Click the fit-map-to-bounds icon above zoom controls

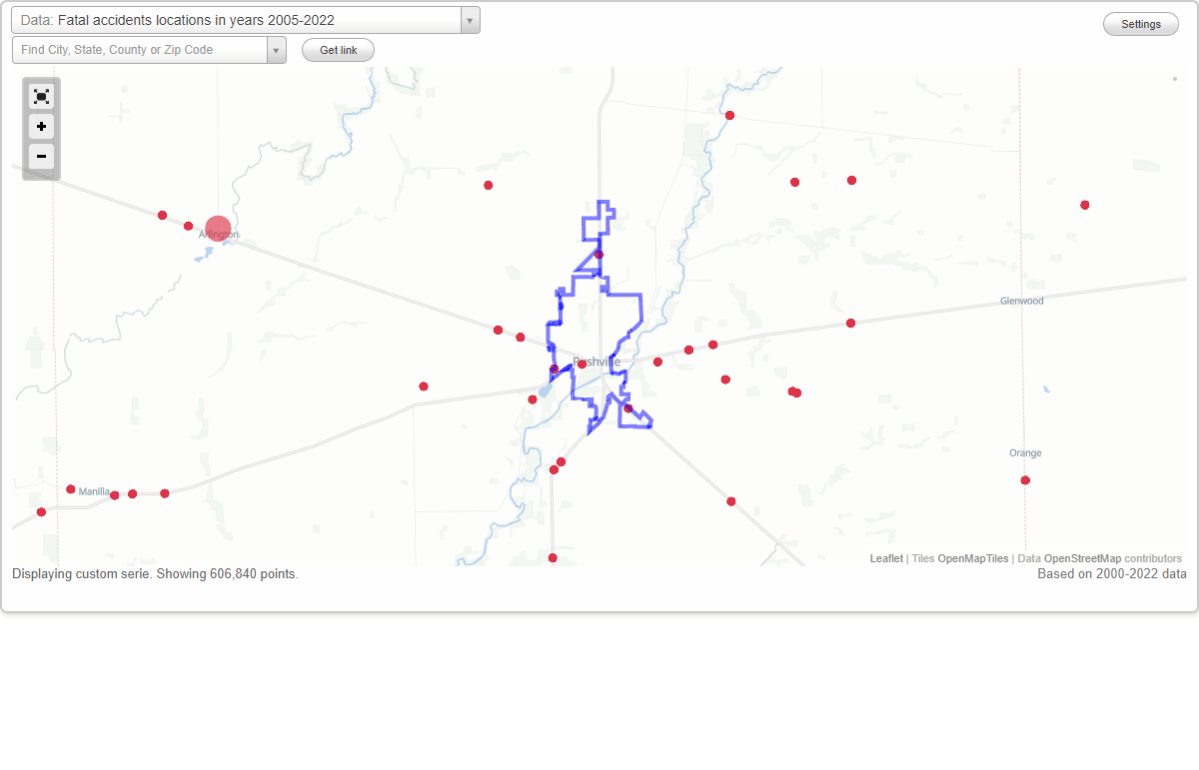click(41, 96)
